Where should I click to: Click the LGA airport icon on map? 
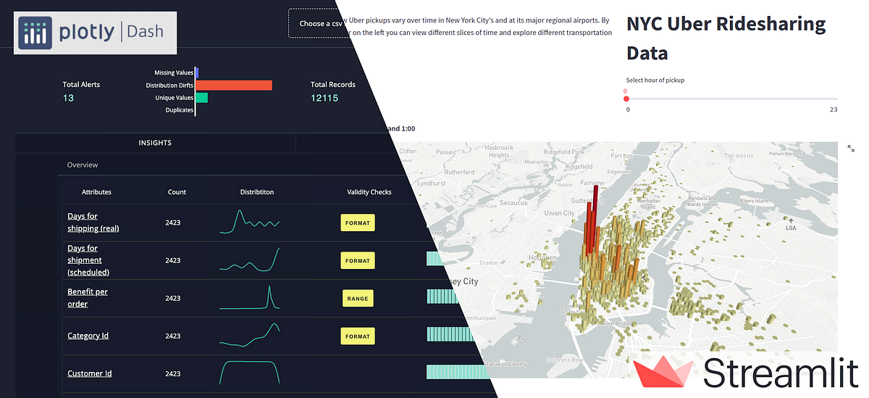[792, 220]
